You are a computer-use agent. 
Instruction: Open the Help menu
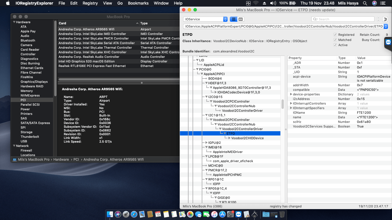[178, 3]
